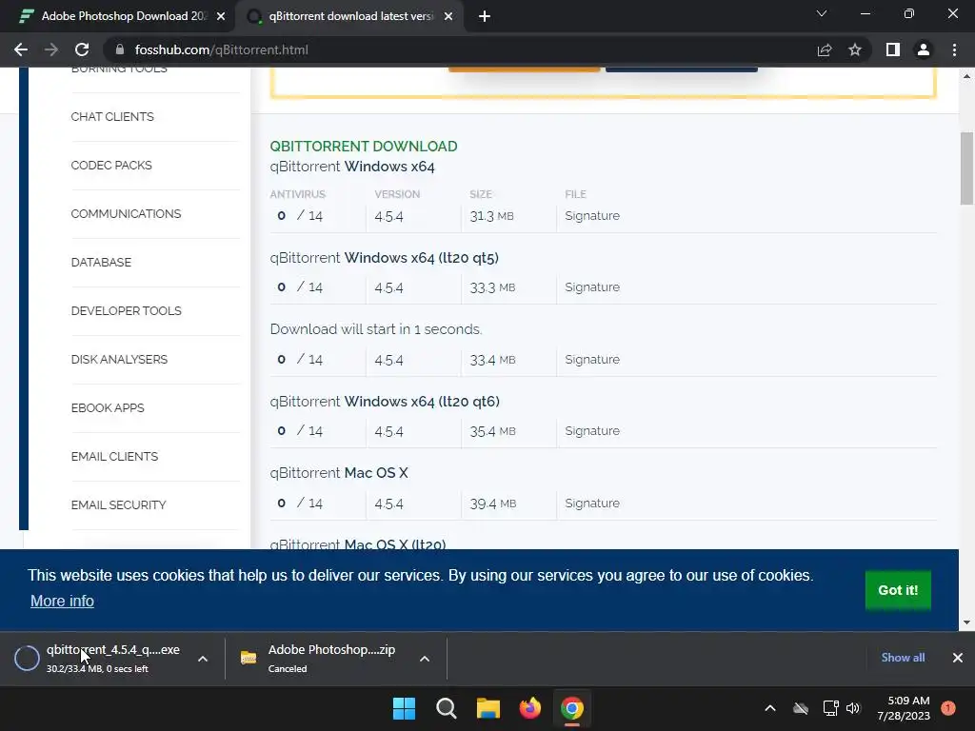Show hidden system tray icons
This screenshot has width=975, height=731.
769,708
